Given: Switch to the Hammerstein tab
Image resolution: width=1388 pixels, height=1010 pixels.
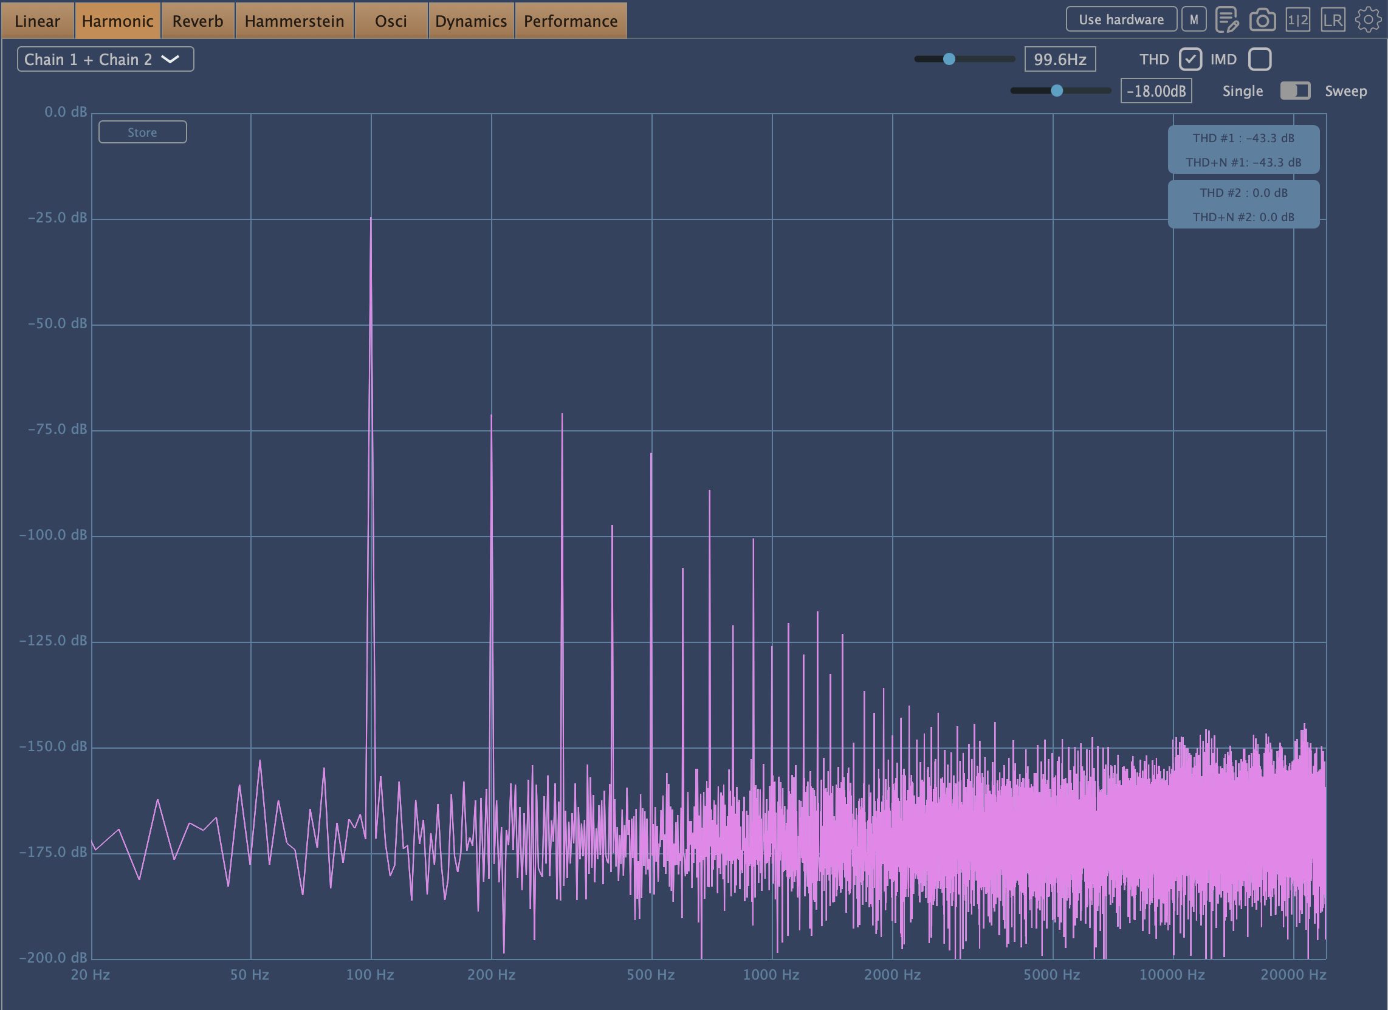Looking at the screenshot, I should pyautogui.click(x=294, y=21).
